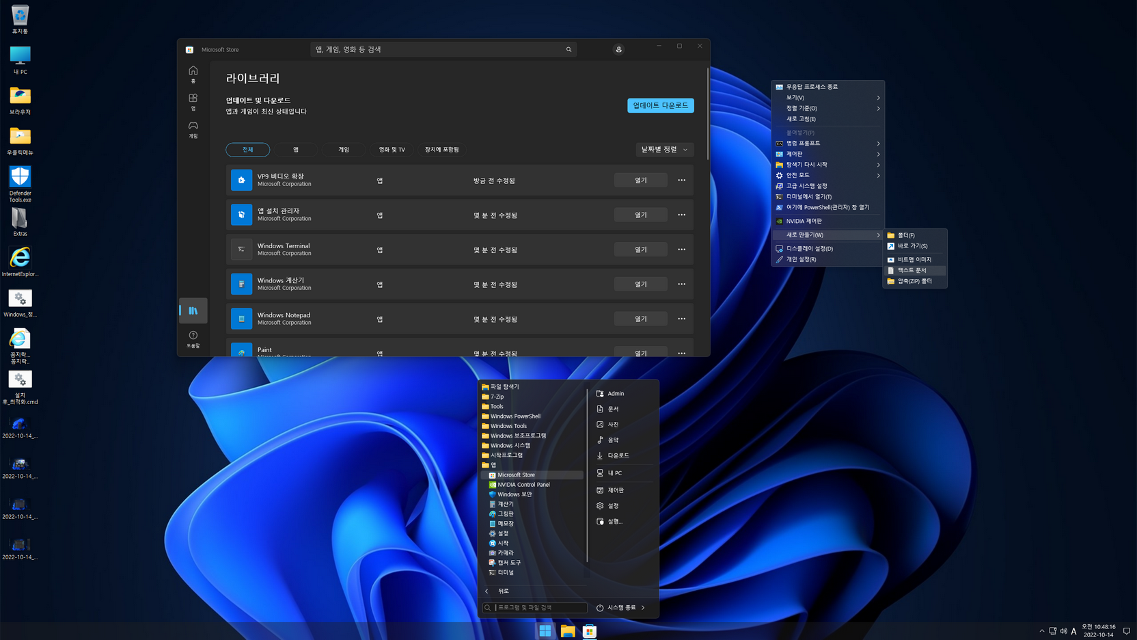This screenshot has width=1137, height=640.
Task: Select the Gaming sidebar icon in Store
Action: point(193,129)
